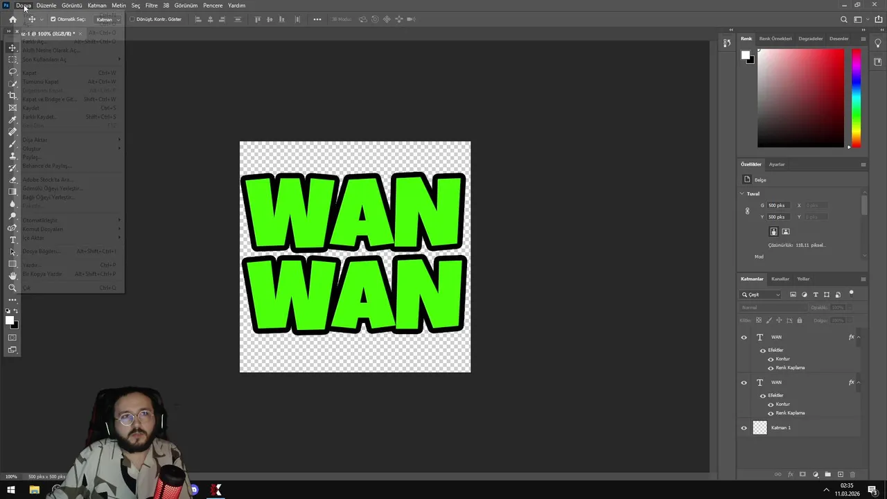
Task: Select the Clone Stamp tool
Action: (x=12, y=156)
